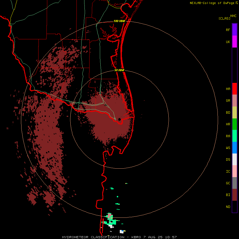Click the IC legend label

tap(228, 171)
